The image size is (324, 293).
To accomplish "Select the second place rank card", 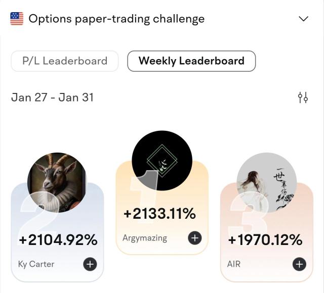I will pyautogui.click(x=57, y=232).
